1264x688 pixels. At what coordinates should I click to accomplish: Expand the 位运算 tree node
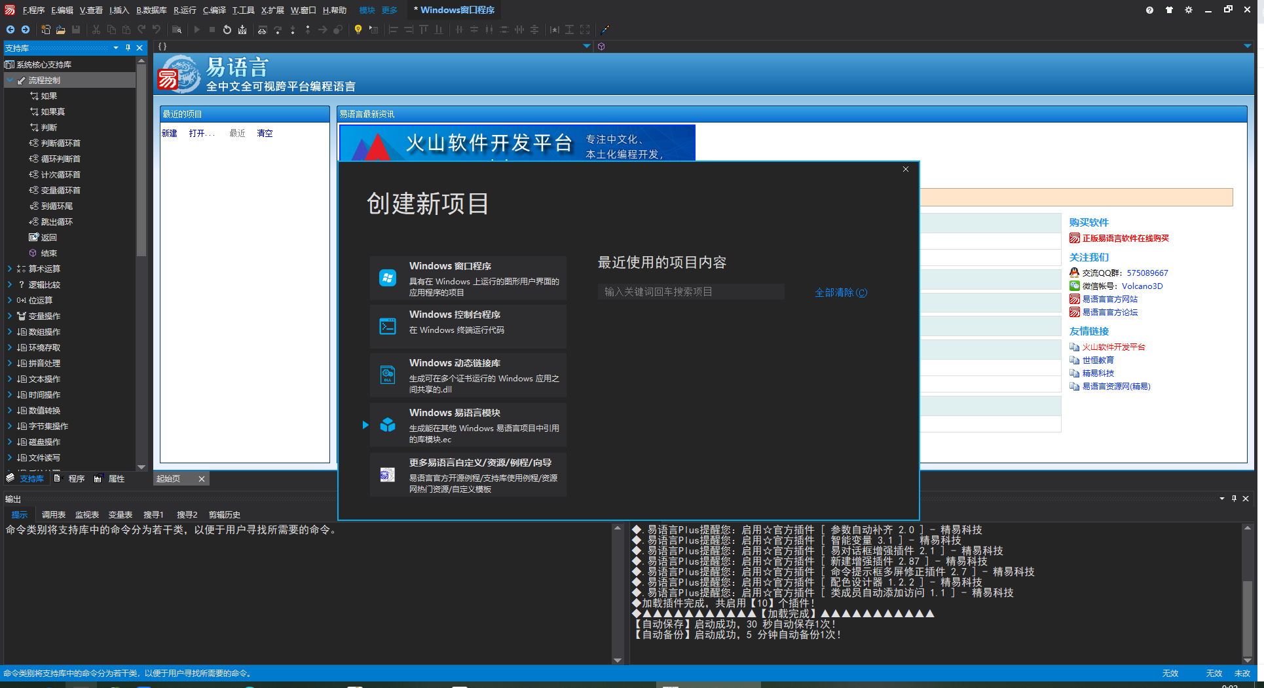coord(10,300)
